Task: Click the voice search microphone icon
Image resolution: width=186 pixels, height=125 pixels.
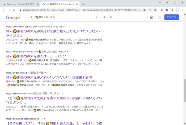Action: click(x=104, y=17)
